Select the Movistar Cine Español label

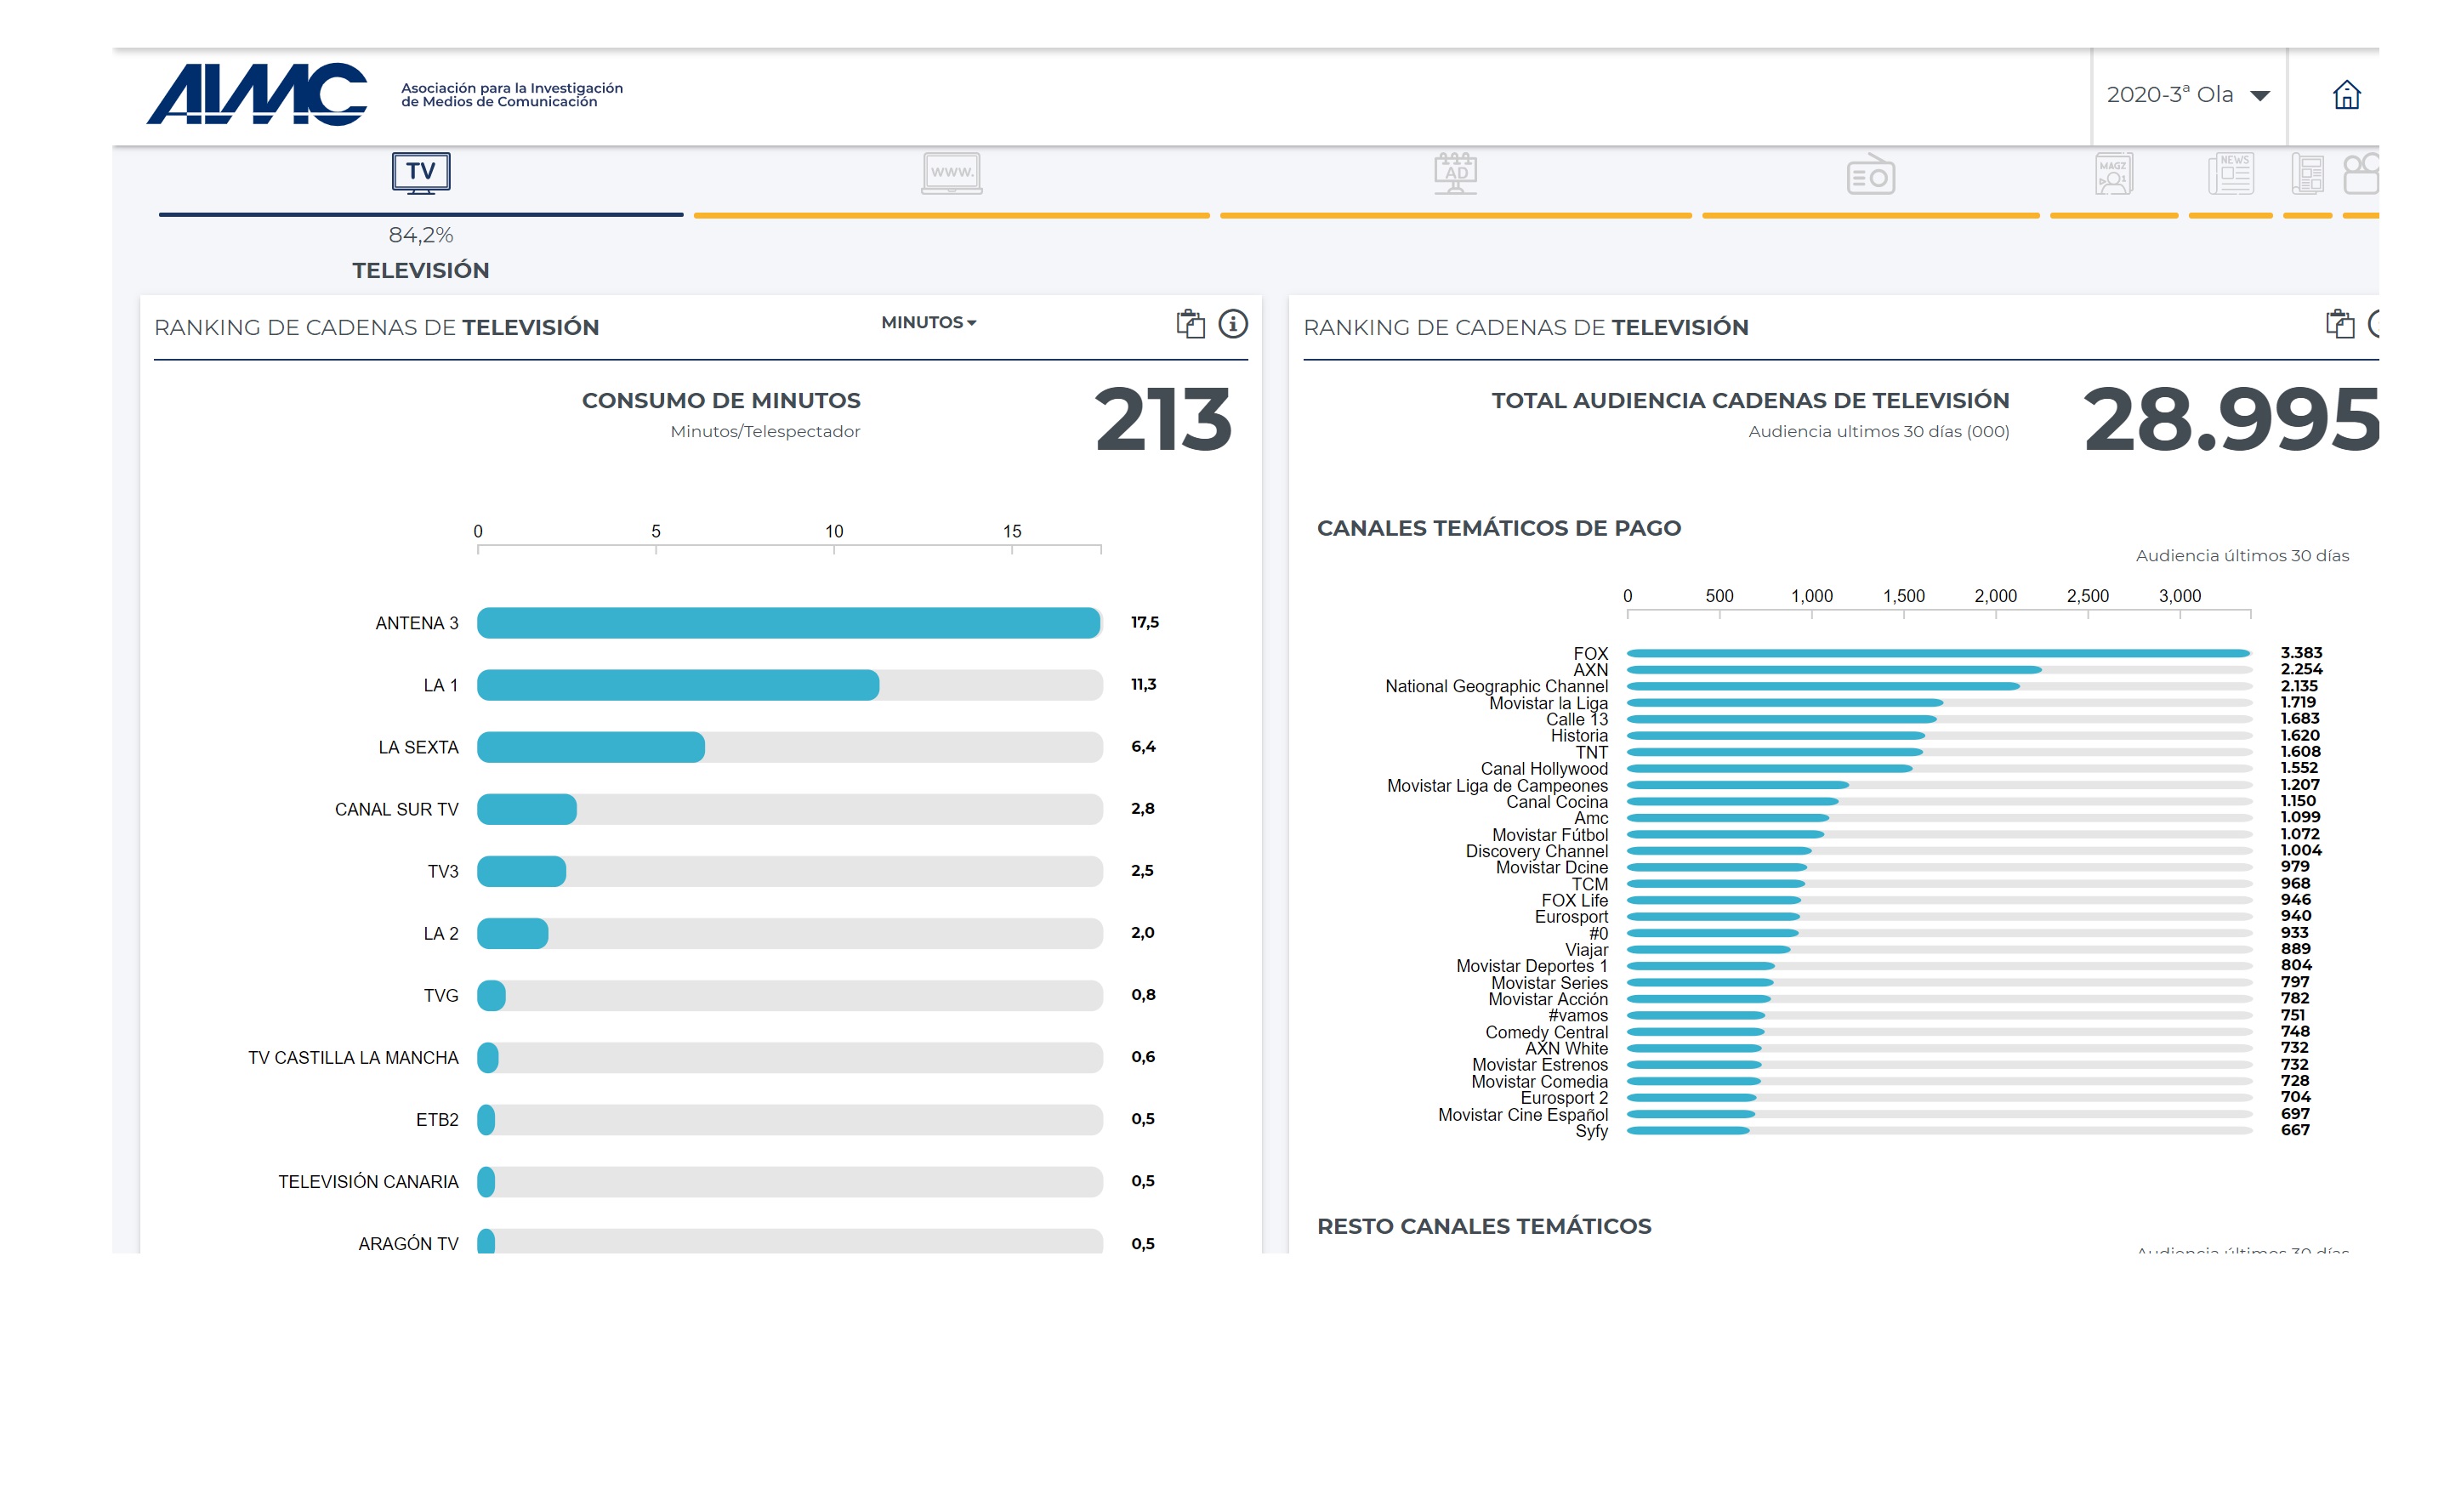click(1523, 1115)
